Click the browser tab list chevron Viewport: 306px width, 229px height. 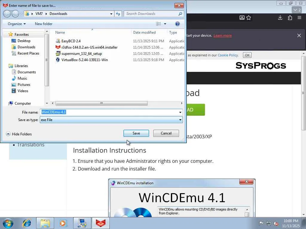(x=297, y=10)
